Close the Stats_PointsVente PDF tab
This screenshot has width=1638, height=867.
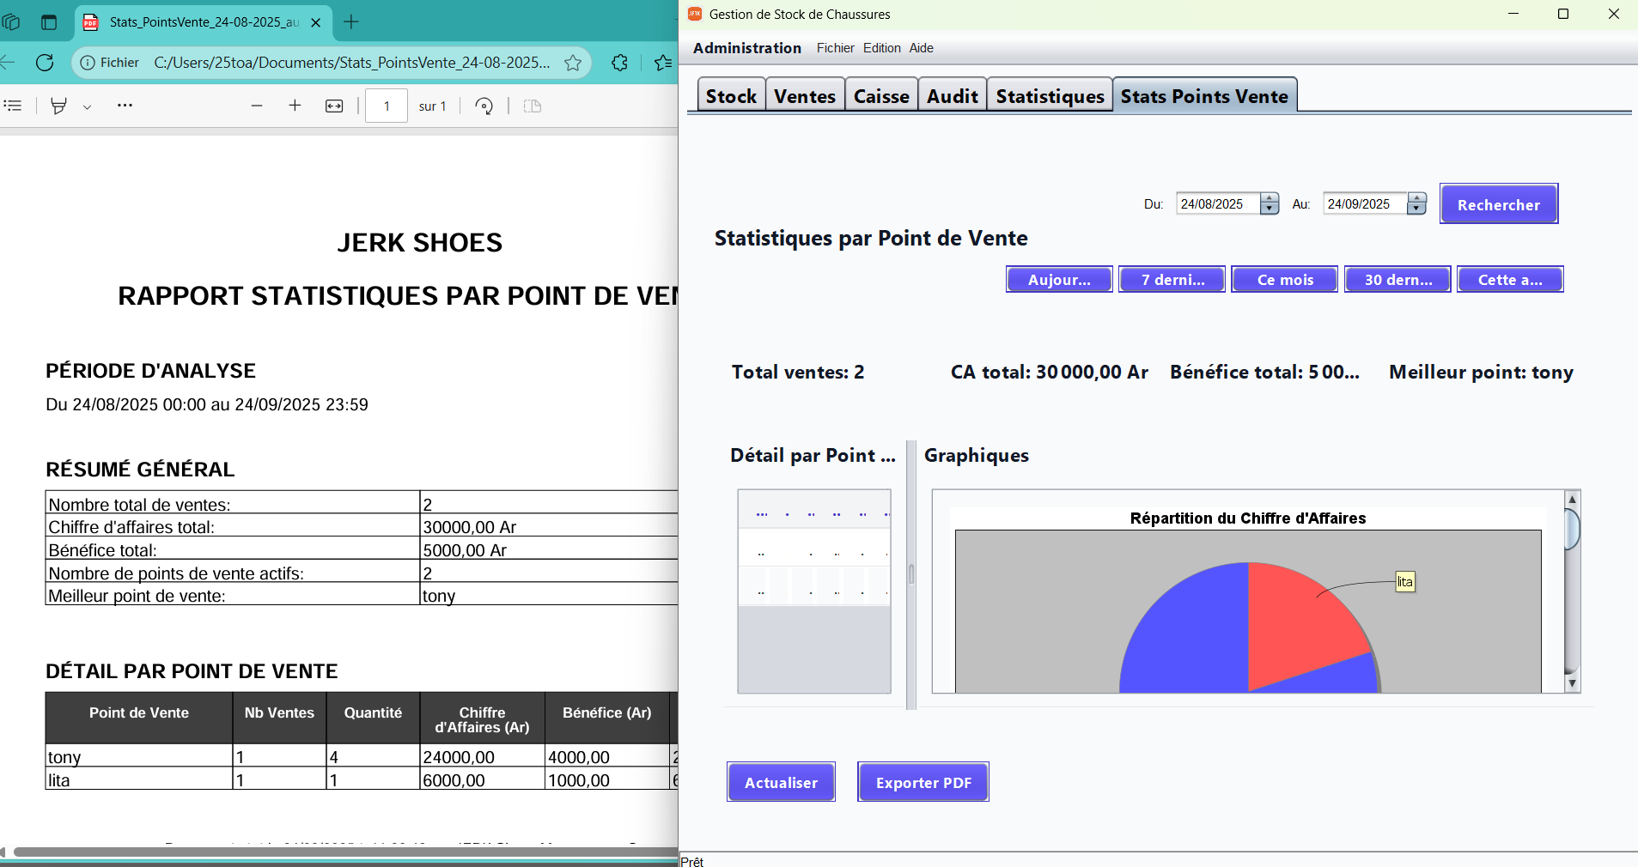click(x=316, y=22)
